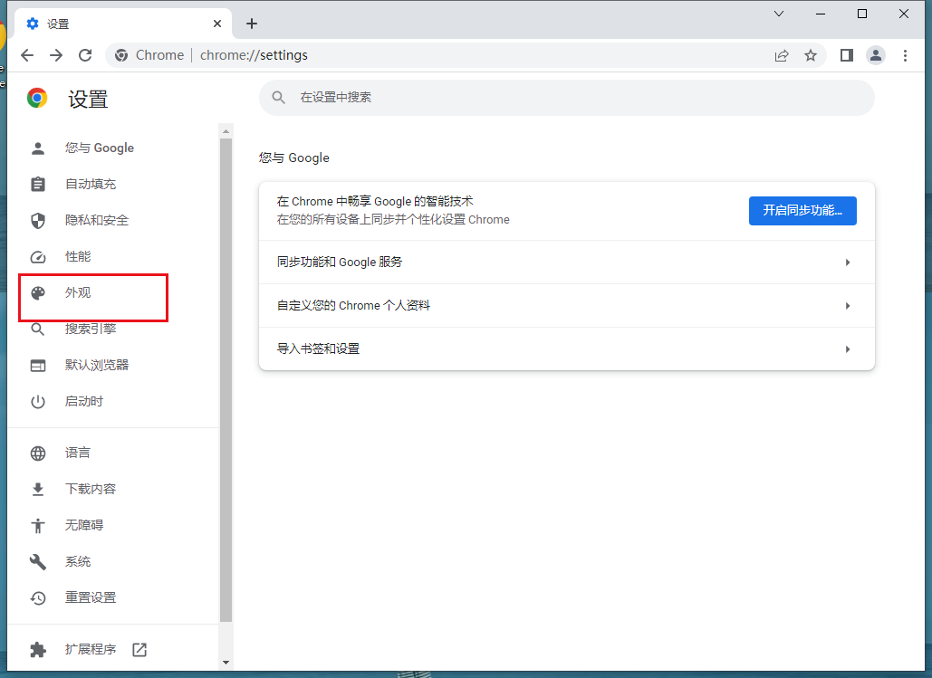Viewport: 932px width, 678px height.
Task: Select 默认浏览器 in sidebar
Action: (97, 366)
